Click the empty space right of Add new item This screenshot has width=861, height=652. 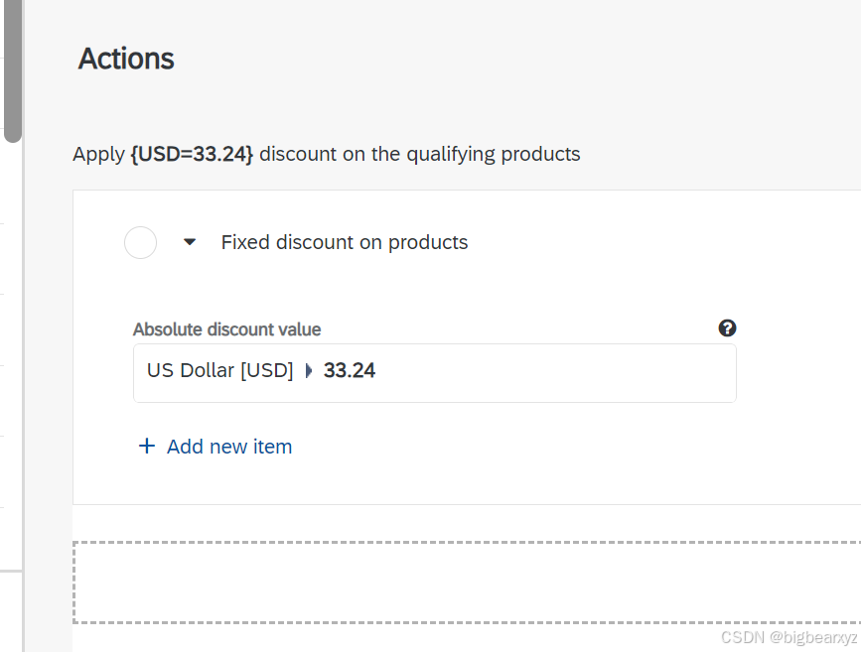(x=516, y=447)
